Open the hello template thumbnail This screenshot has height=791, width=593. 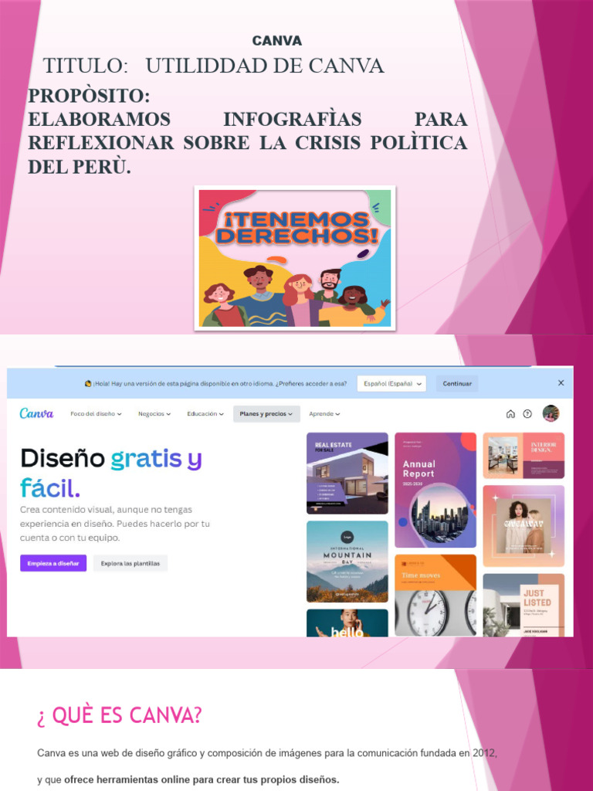pos(347,623)
